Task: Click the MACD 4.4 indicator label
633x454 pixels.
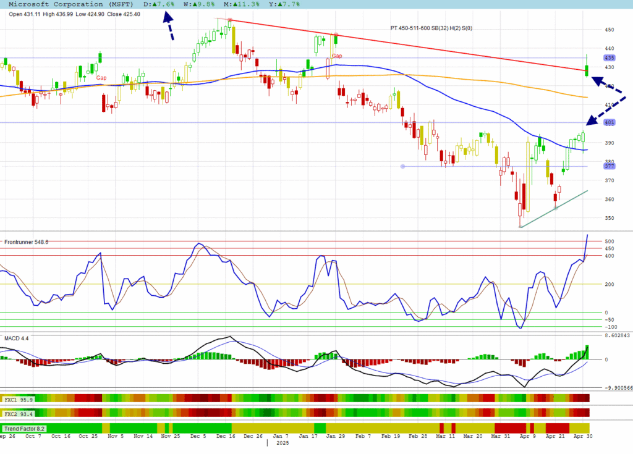Action: (17, 338)
